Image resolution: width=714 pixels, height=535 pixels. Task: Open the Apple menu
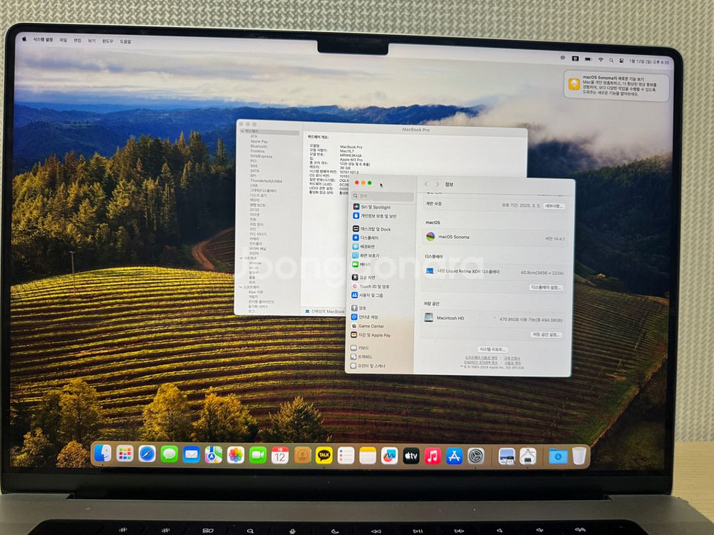coord(24,39)
